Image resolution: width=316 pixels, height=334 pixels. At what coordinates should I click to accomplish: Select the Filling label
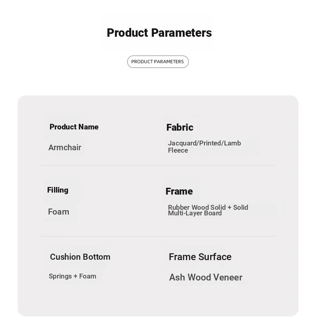coord(58,190)
